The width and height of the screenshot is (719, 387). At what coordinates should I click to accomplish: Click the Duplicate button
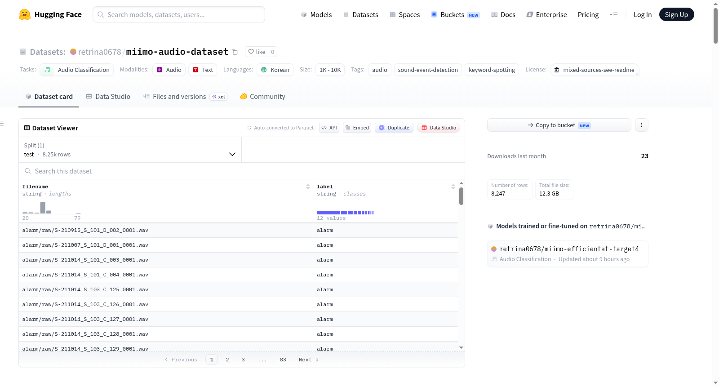click(394, 128)
